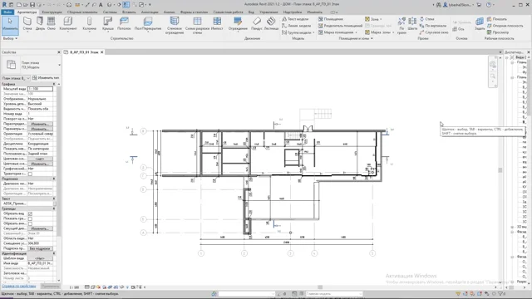Select the Стена (Wall) tool
The width and height of the screenshot is (532, 299).
27,24
